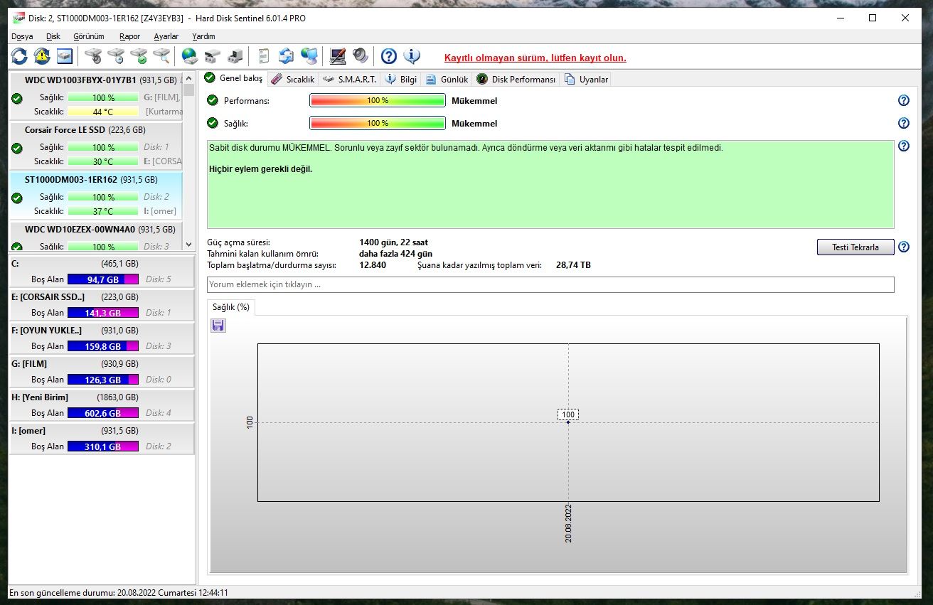Select the Corsair Force LE SSD disk
The height and width of the screenshot is (605, 933).
point(95,146)
